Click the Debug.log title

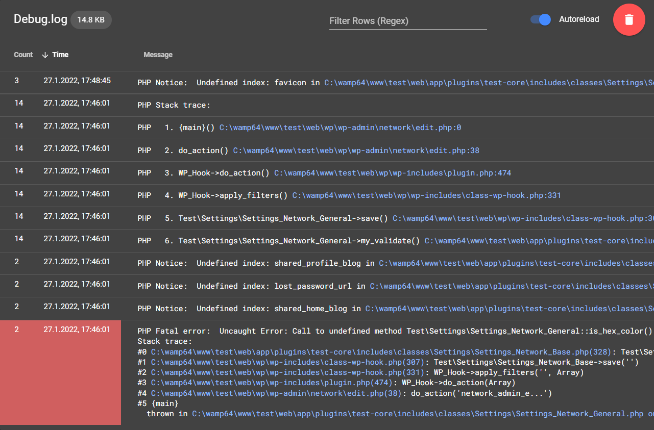[x=40, y=19]
